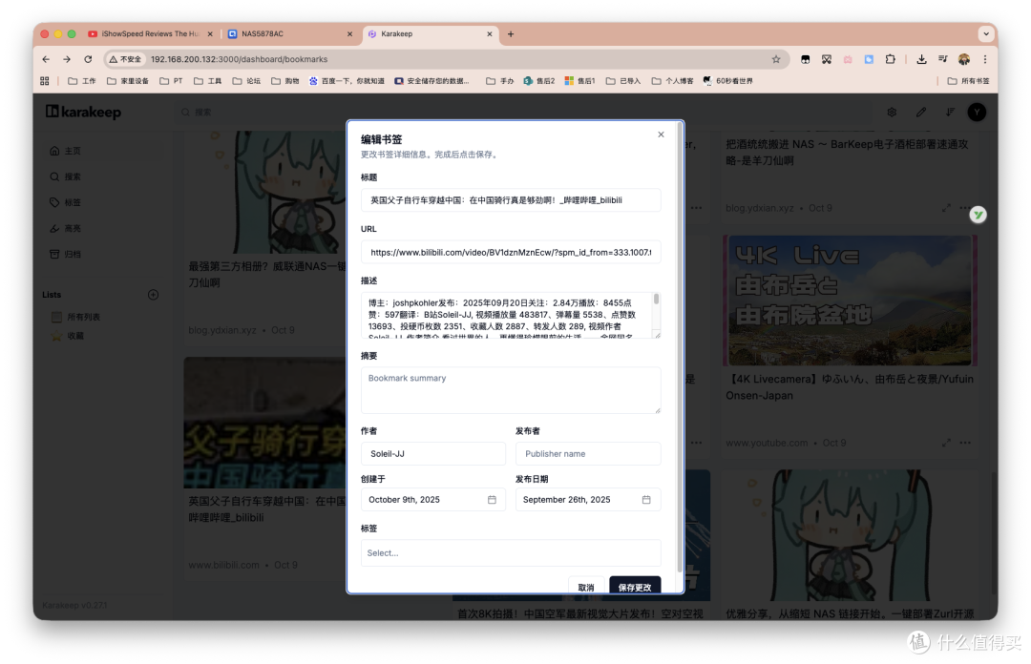Viewport: 1031px width, 664px height.
Task: Open a new browser tab with plus
Action: (510, 33)
